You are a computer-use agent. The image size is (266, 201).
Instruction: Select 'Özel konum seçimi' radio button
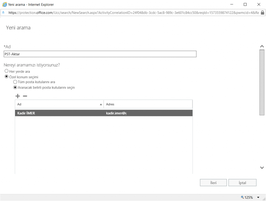[6, 77]
